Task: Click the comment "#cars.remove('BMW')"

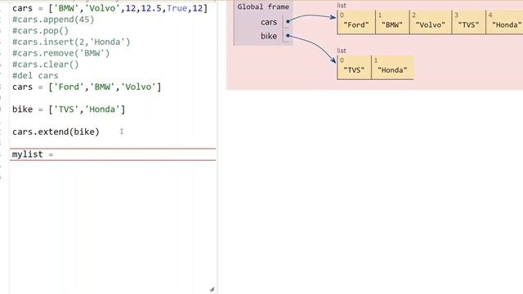Action: pyautogui.click(x=60, y=53)
